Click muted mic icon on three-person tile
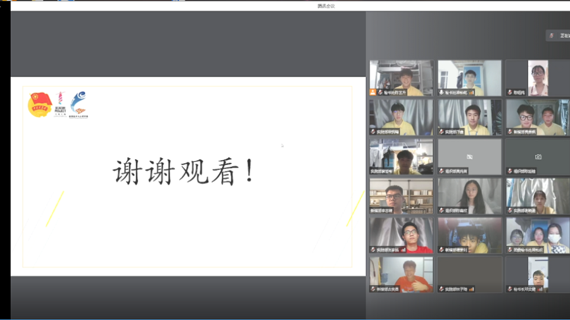Screen dimensions: 570x320 (509, 250)
